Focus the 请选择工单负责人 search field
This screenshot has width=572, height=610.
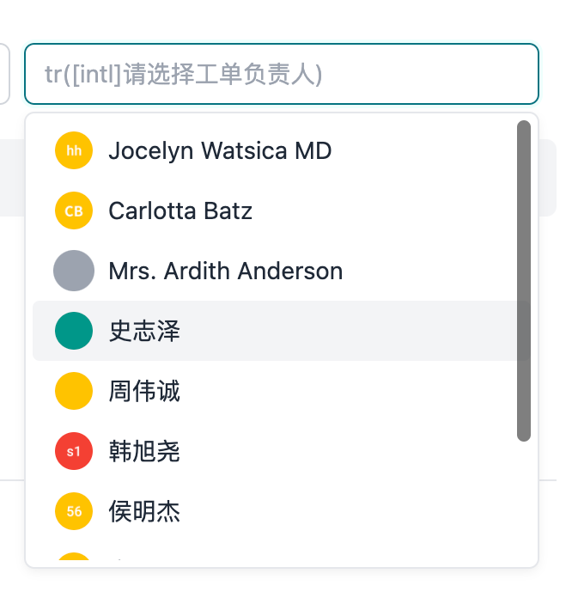pos(281,74)
